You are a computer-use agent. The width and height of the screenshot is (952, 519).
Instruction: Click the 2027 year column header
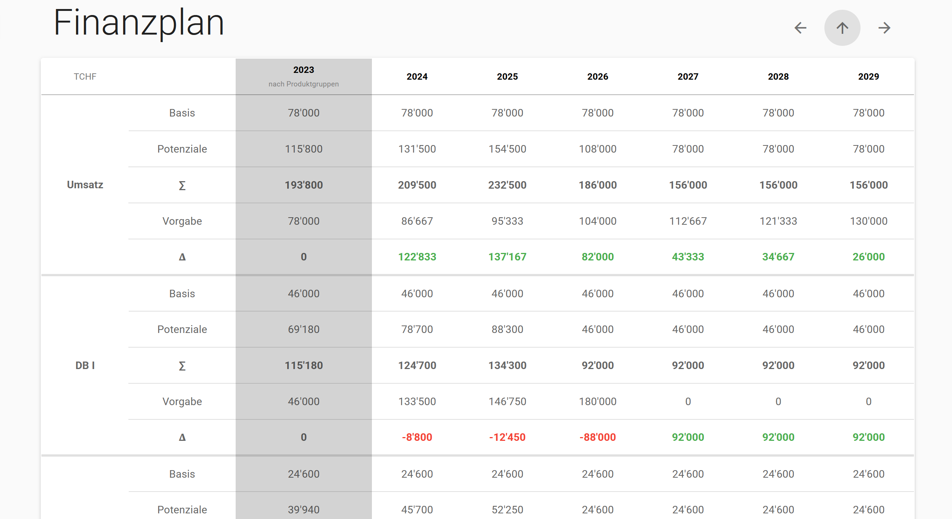click(x=688, y=77)
